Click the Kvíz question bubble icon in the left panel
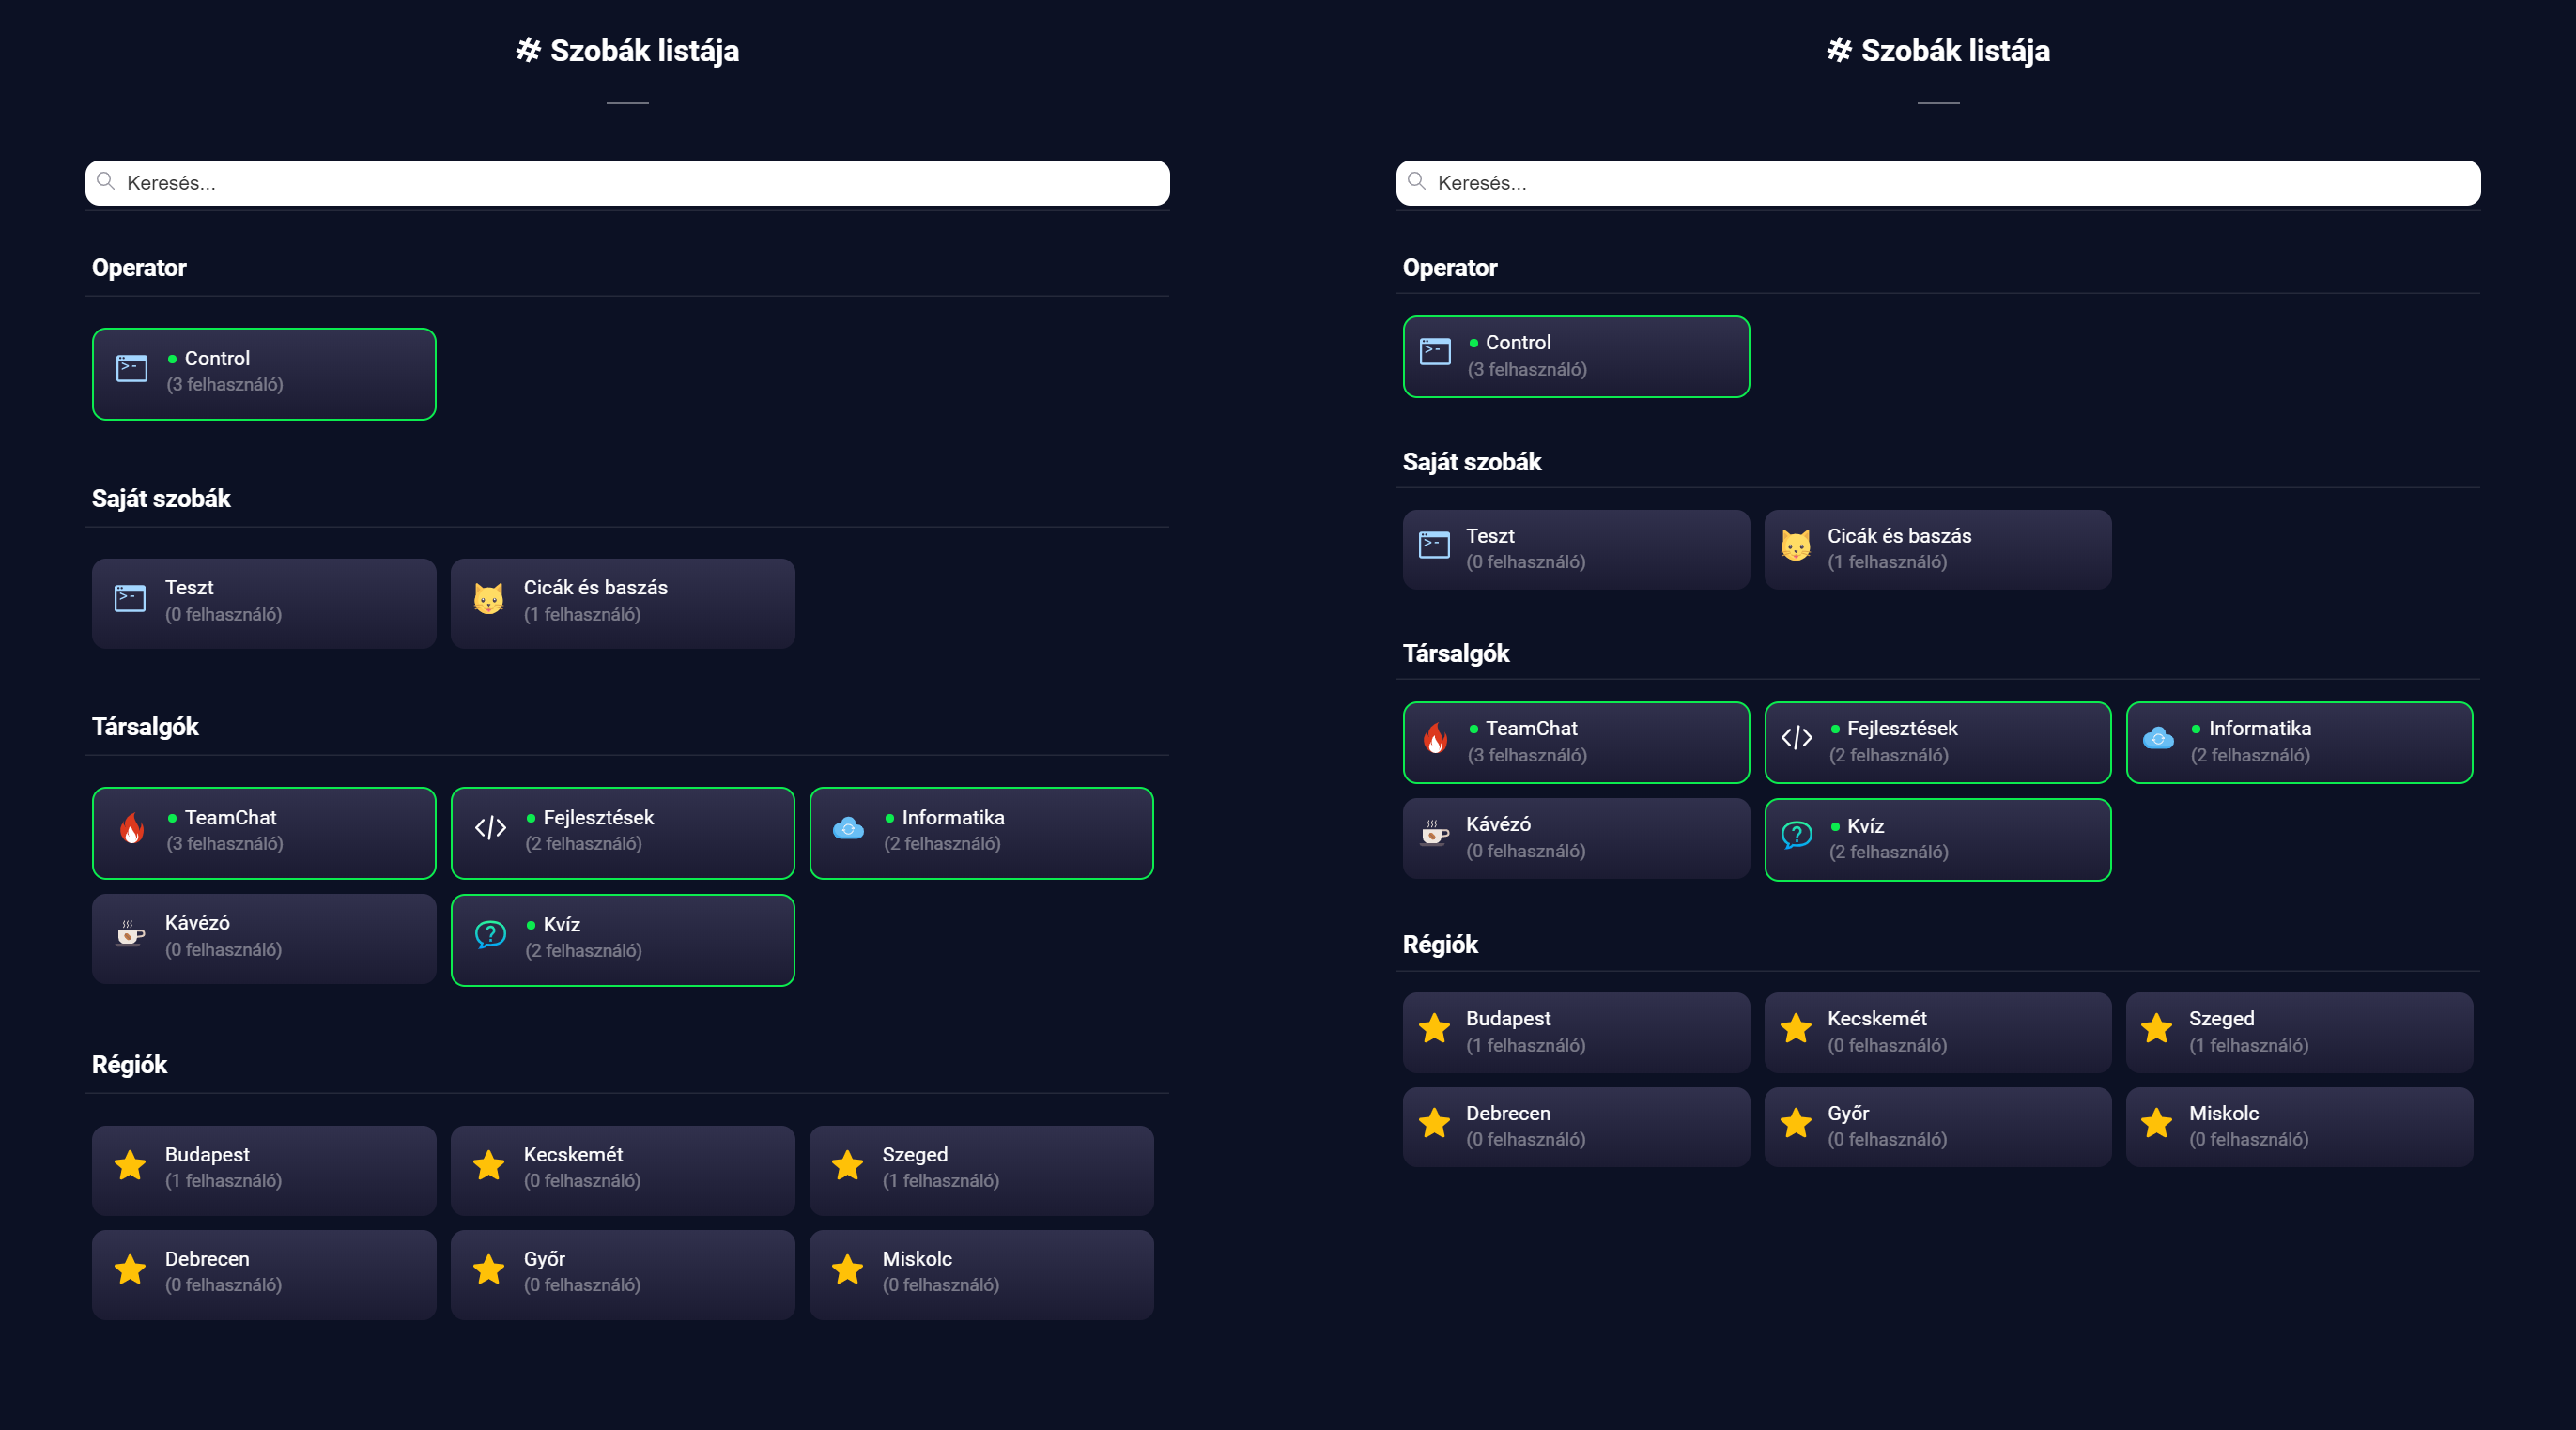The width and height of the screenshot is (2576, 1430). (490, 935)
